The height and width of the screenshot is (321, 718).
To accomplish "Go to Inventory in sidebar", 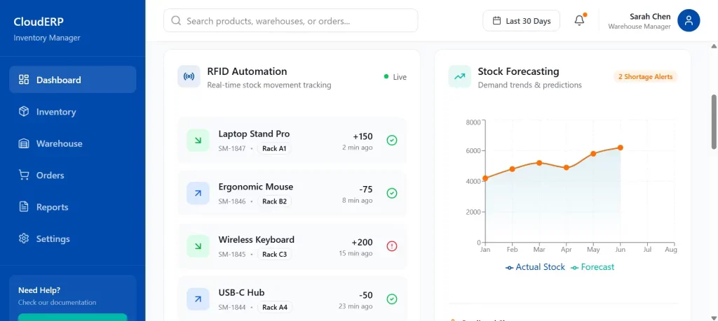I will point(72,112).
